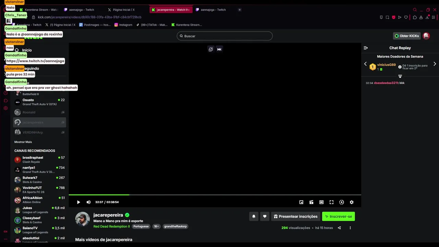The width and height of the screenshot is (439, 247).
Task: Focus the Buscar search field
Action: click(225, 36)
